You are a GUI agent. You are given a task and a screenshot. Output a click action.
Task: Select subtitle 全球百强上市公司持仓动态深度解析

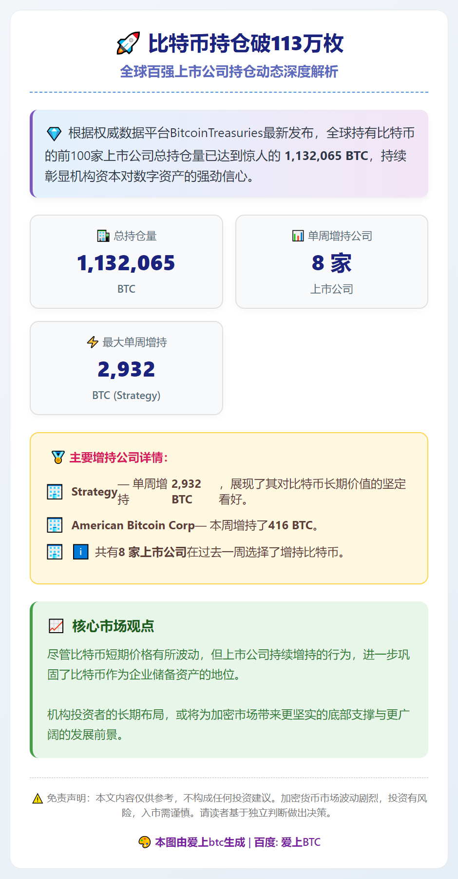229,72
